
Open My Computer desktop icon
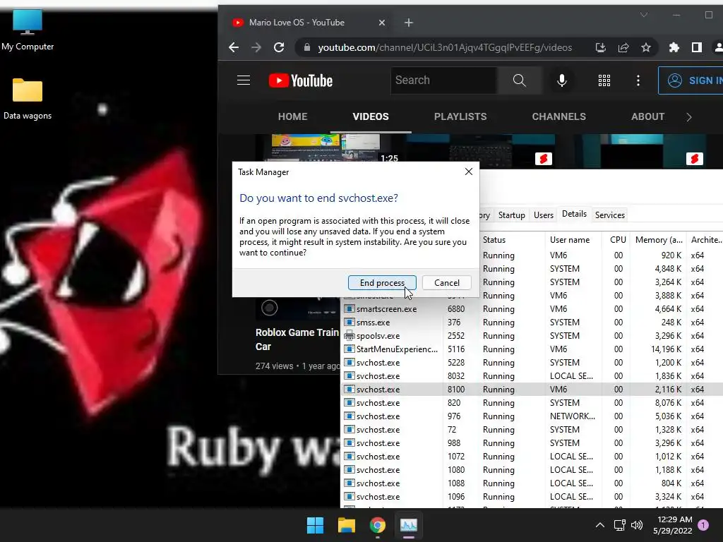tap(28, 30)
